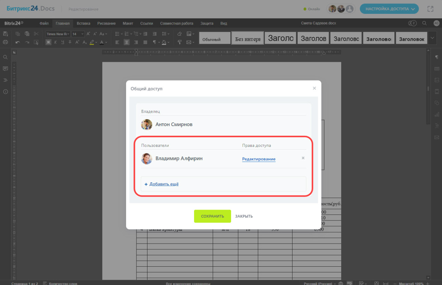Apply subscript formatting

tap(85, 42)
